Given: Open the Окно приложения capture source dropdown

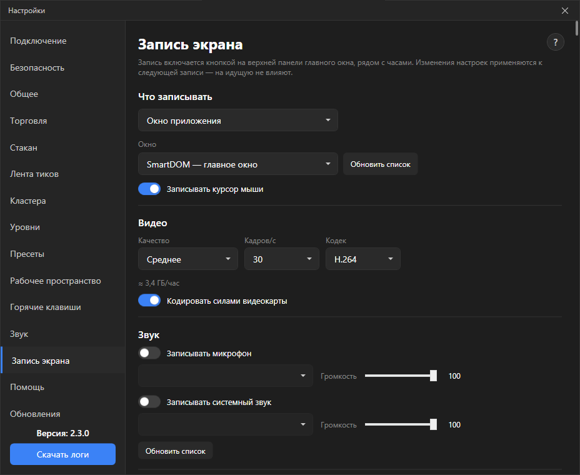Looking at the screenshot, I should pos(238,120).
